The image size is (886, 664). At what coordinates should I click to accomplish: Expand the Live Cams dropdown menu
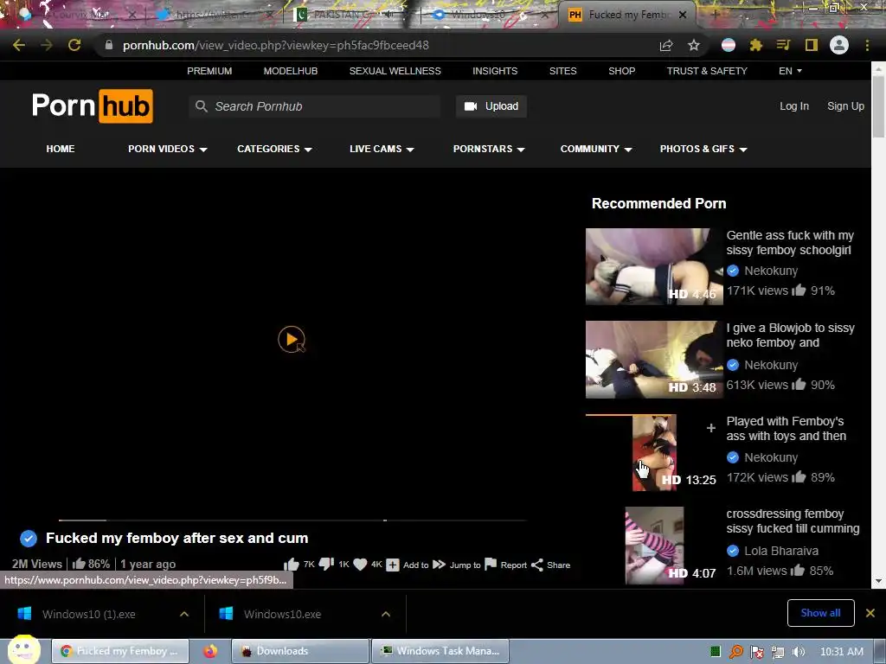tap(382, 149)
